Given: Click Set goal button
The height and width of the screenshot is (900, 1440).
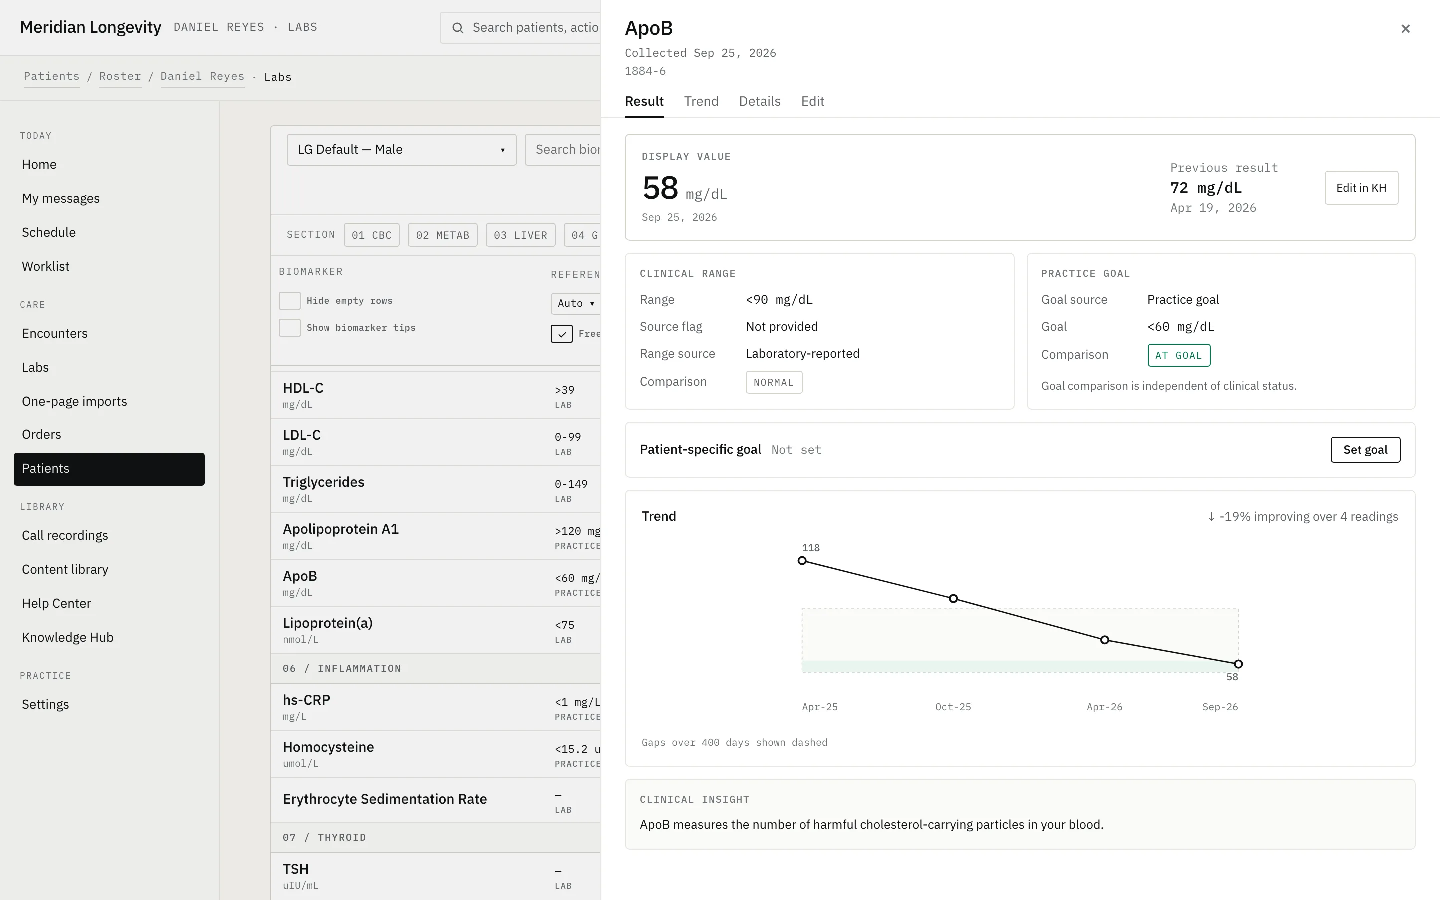Looking at the screenshot, I should [1365, 450].
